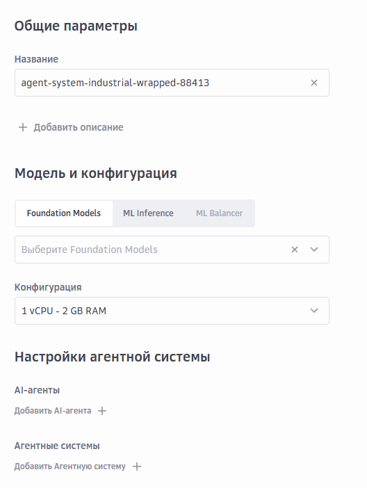Click the plus icon next to Добавить AI-агента
The image size is (367, 488).
click(102, 411)
